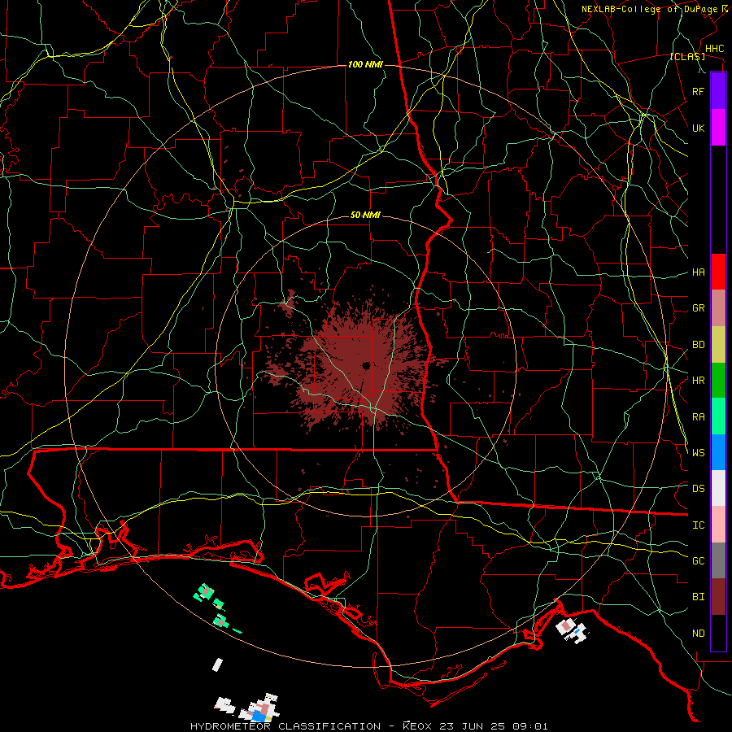
Task: Select the BD legend label
Action: click(699, 345)
